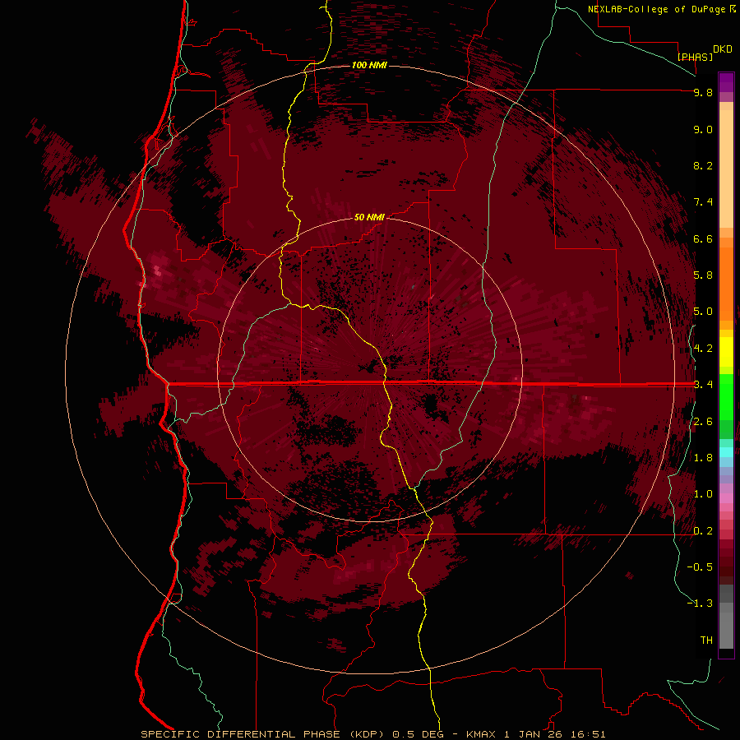Click the -1.3 value on the scale

click(700, 604)
